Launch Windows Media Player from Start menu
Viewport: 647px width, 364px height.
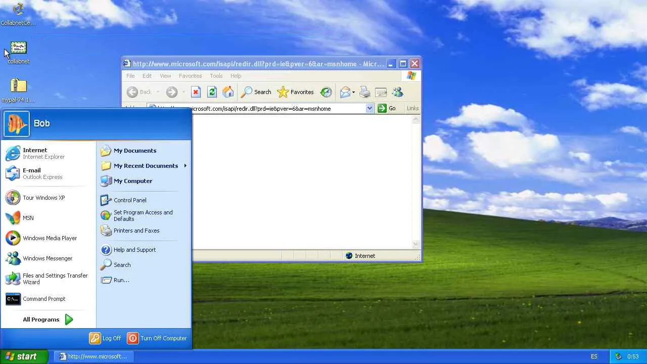(x=49, y=238)
